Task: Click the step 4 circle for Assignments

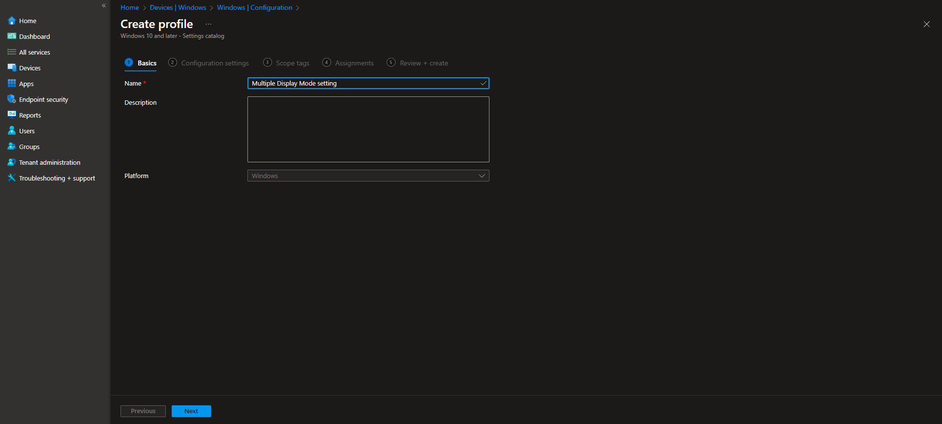Action: [x=327, y=62]
